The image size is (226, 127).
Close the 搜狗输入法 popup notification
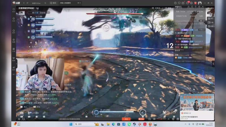(212, 113)
